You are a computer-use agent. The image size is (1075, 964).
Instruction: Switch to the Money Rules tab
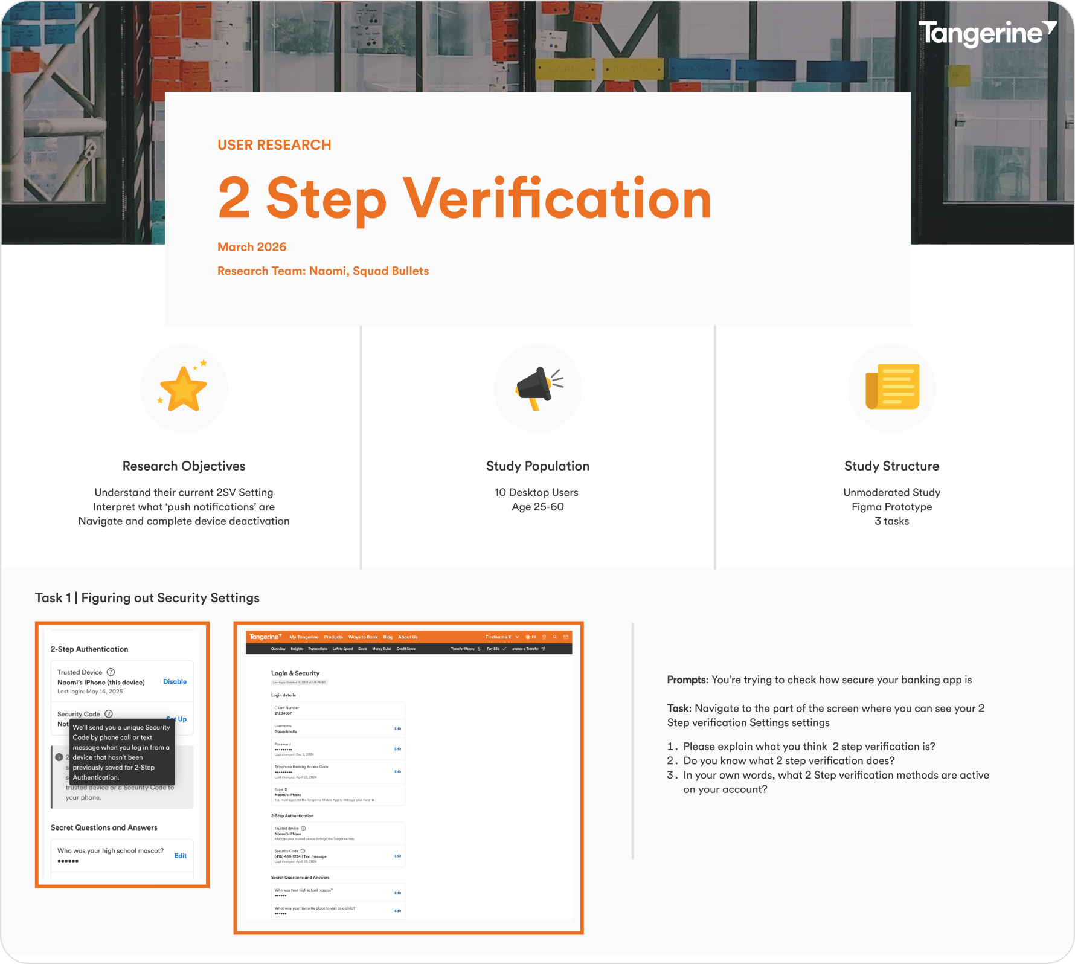(x=382, y=649)
